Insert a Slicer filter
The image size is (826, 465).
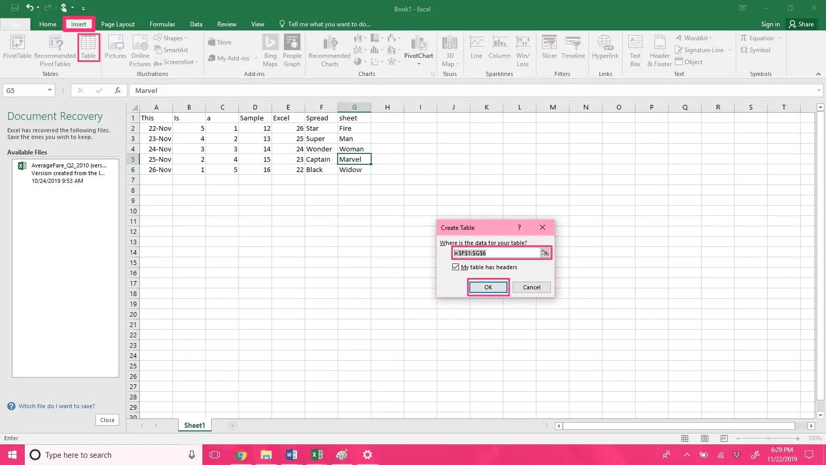(x=549, y=48)
